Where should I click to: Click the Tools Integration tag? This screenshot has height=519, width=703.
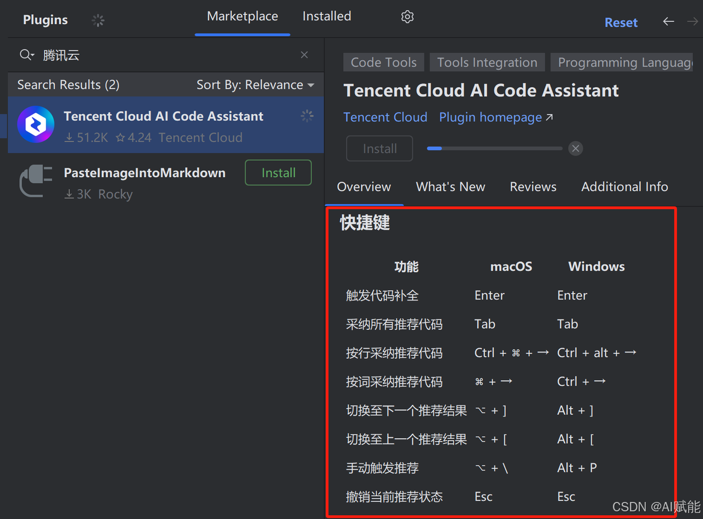(487, 63)
